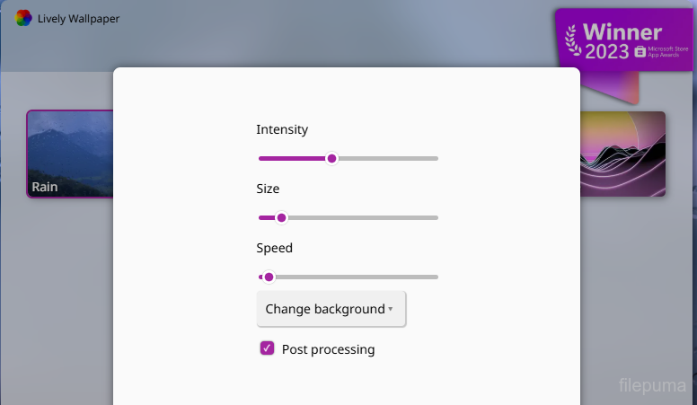Screen dimensions: 697x405
Task: Click the Lively Wallpaper app logo icon
Action: (23, 18)
